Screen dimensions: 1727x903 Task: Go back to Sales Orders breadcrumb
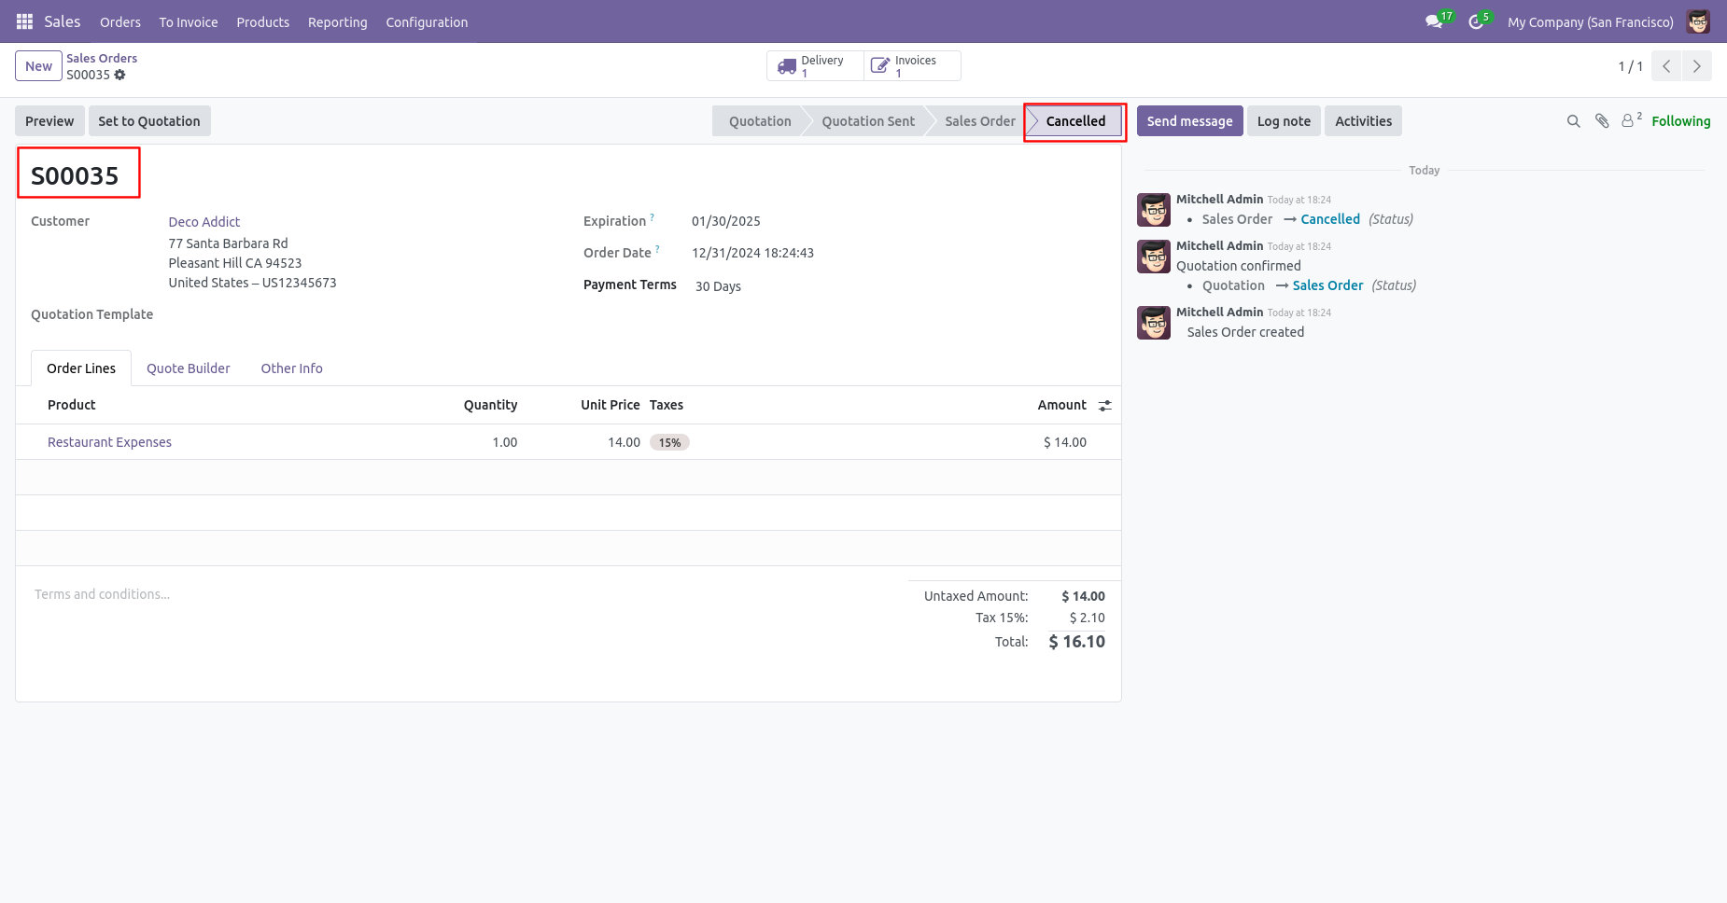pyautogui.click(x=102, y=58)
